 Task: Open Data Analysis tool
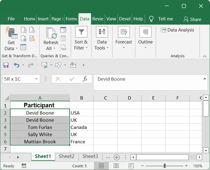click(177, 30)
